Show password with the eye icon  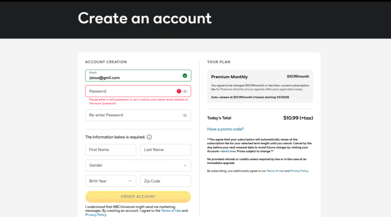pos(185,91)
